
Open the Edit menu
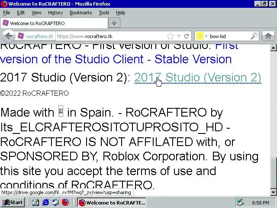pos(21,13)
